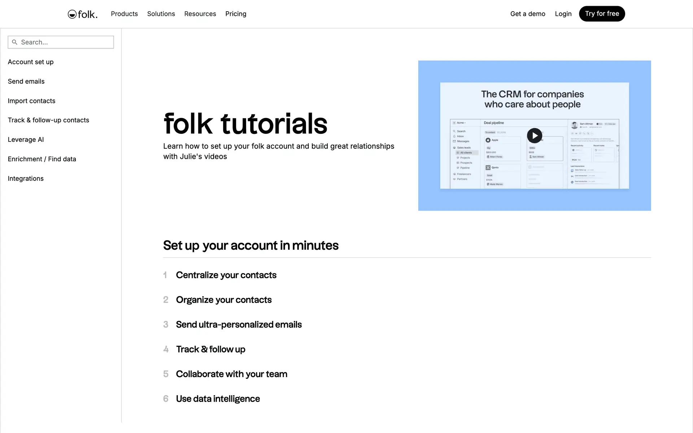The width and height of the screenshot is (693, 433).
Task: Go to the Pricing page
Action: point(236,14)
